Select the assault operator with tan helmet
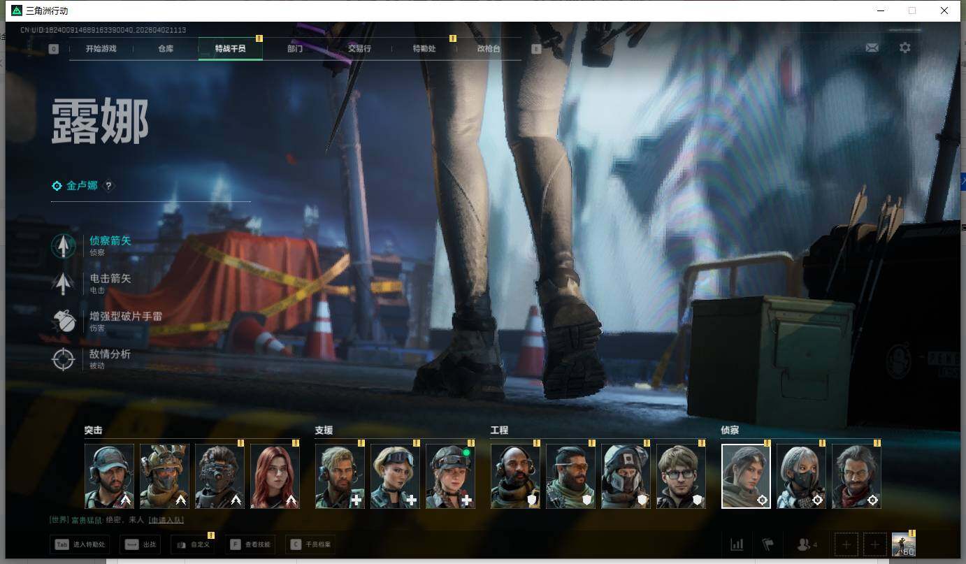 [164, 476]
